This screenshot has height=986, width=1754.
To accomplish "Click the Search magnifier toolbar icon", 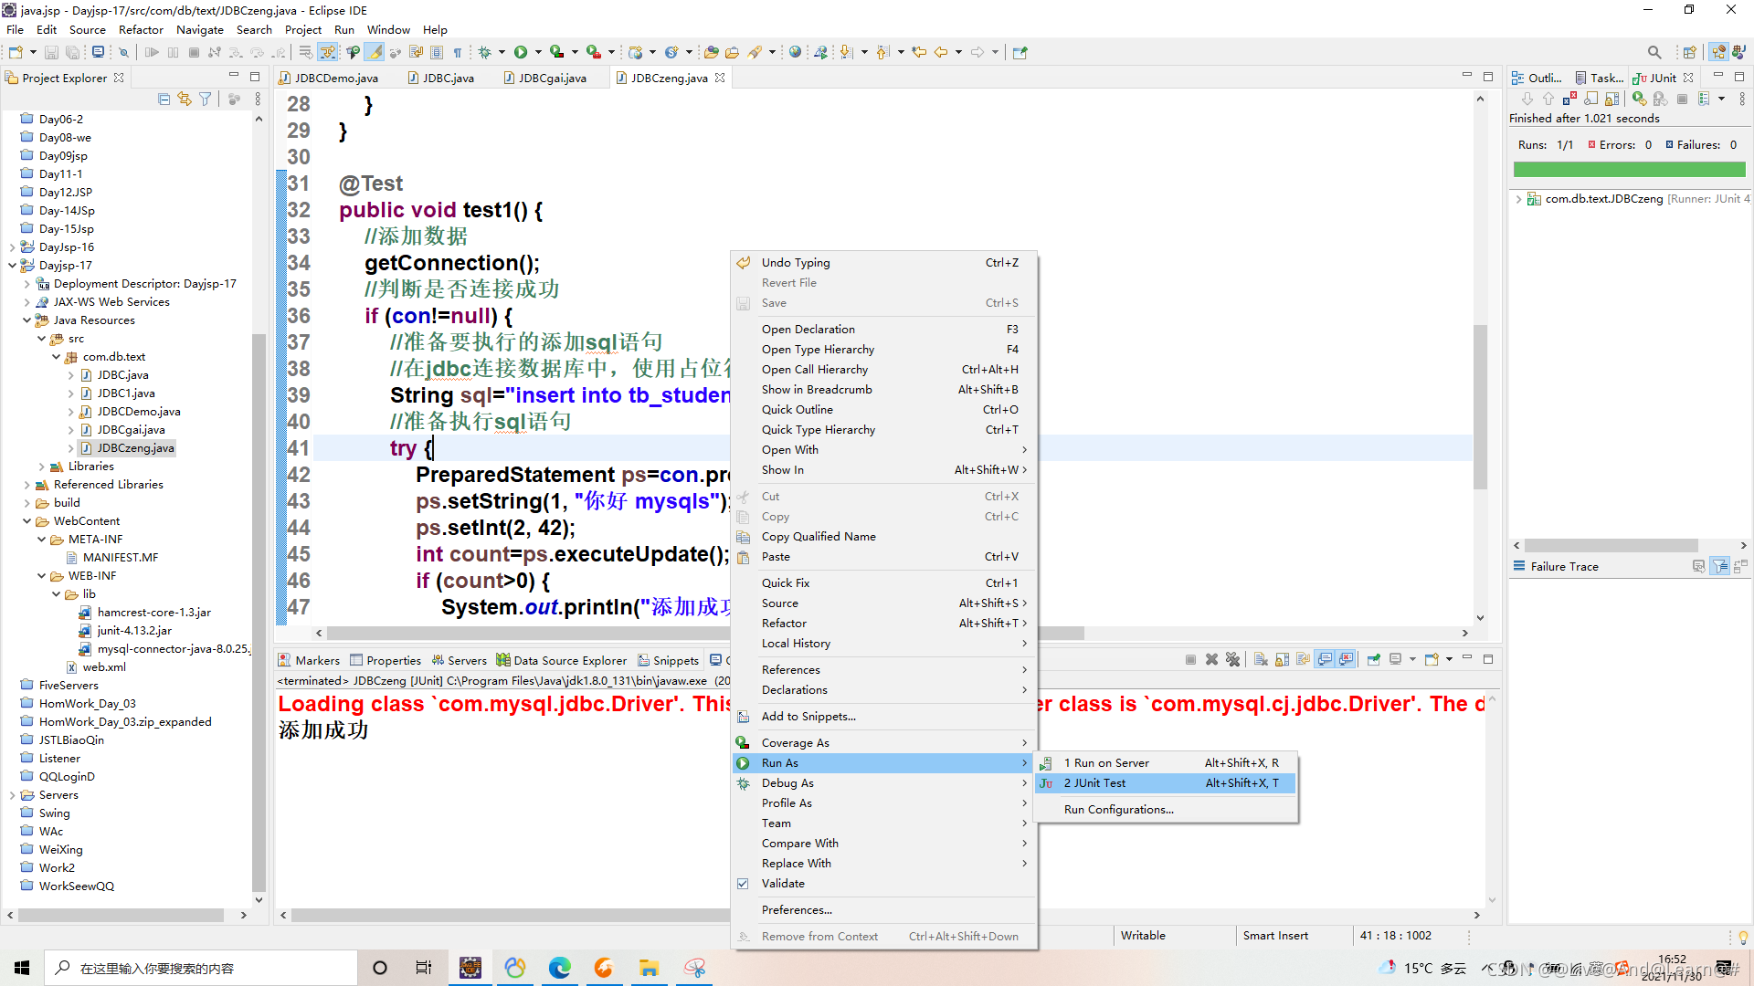I will (1654, 52).
